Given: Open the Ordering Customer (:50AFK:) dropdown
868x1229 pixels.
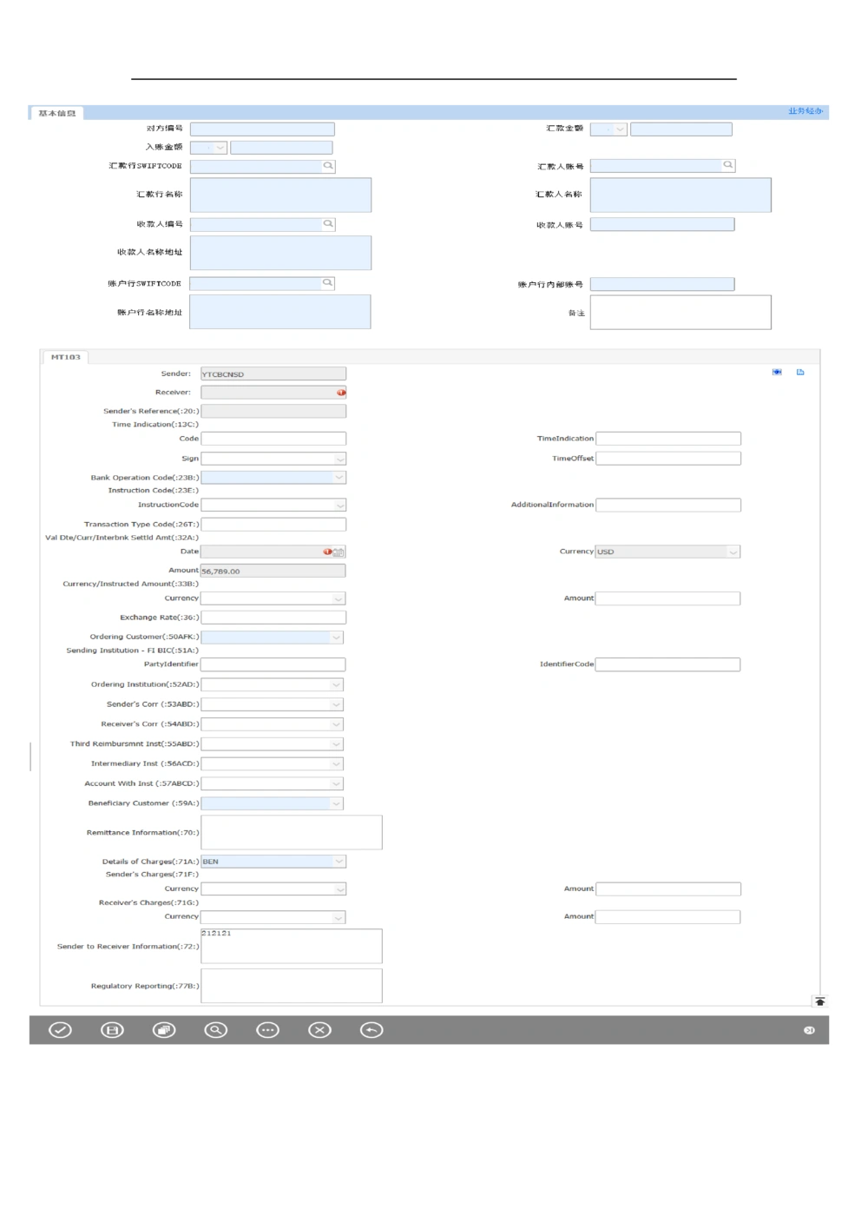Looking at the screenshot, I should pos(336,638).
